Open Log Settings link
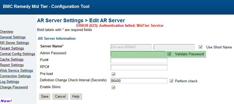This screenshot has height=104, width=234. (x=10, y=82)
